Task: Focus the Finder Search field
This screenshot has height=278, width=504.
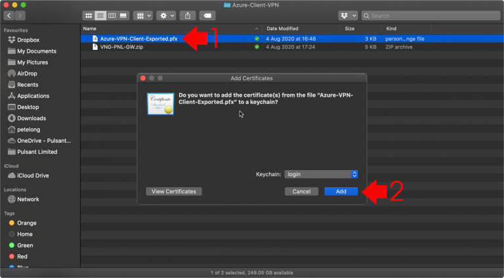Action: pos(430,16)
